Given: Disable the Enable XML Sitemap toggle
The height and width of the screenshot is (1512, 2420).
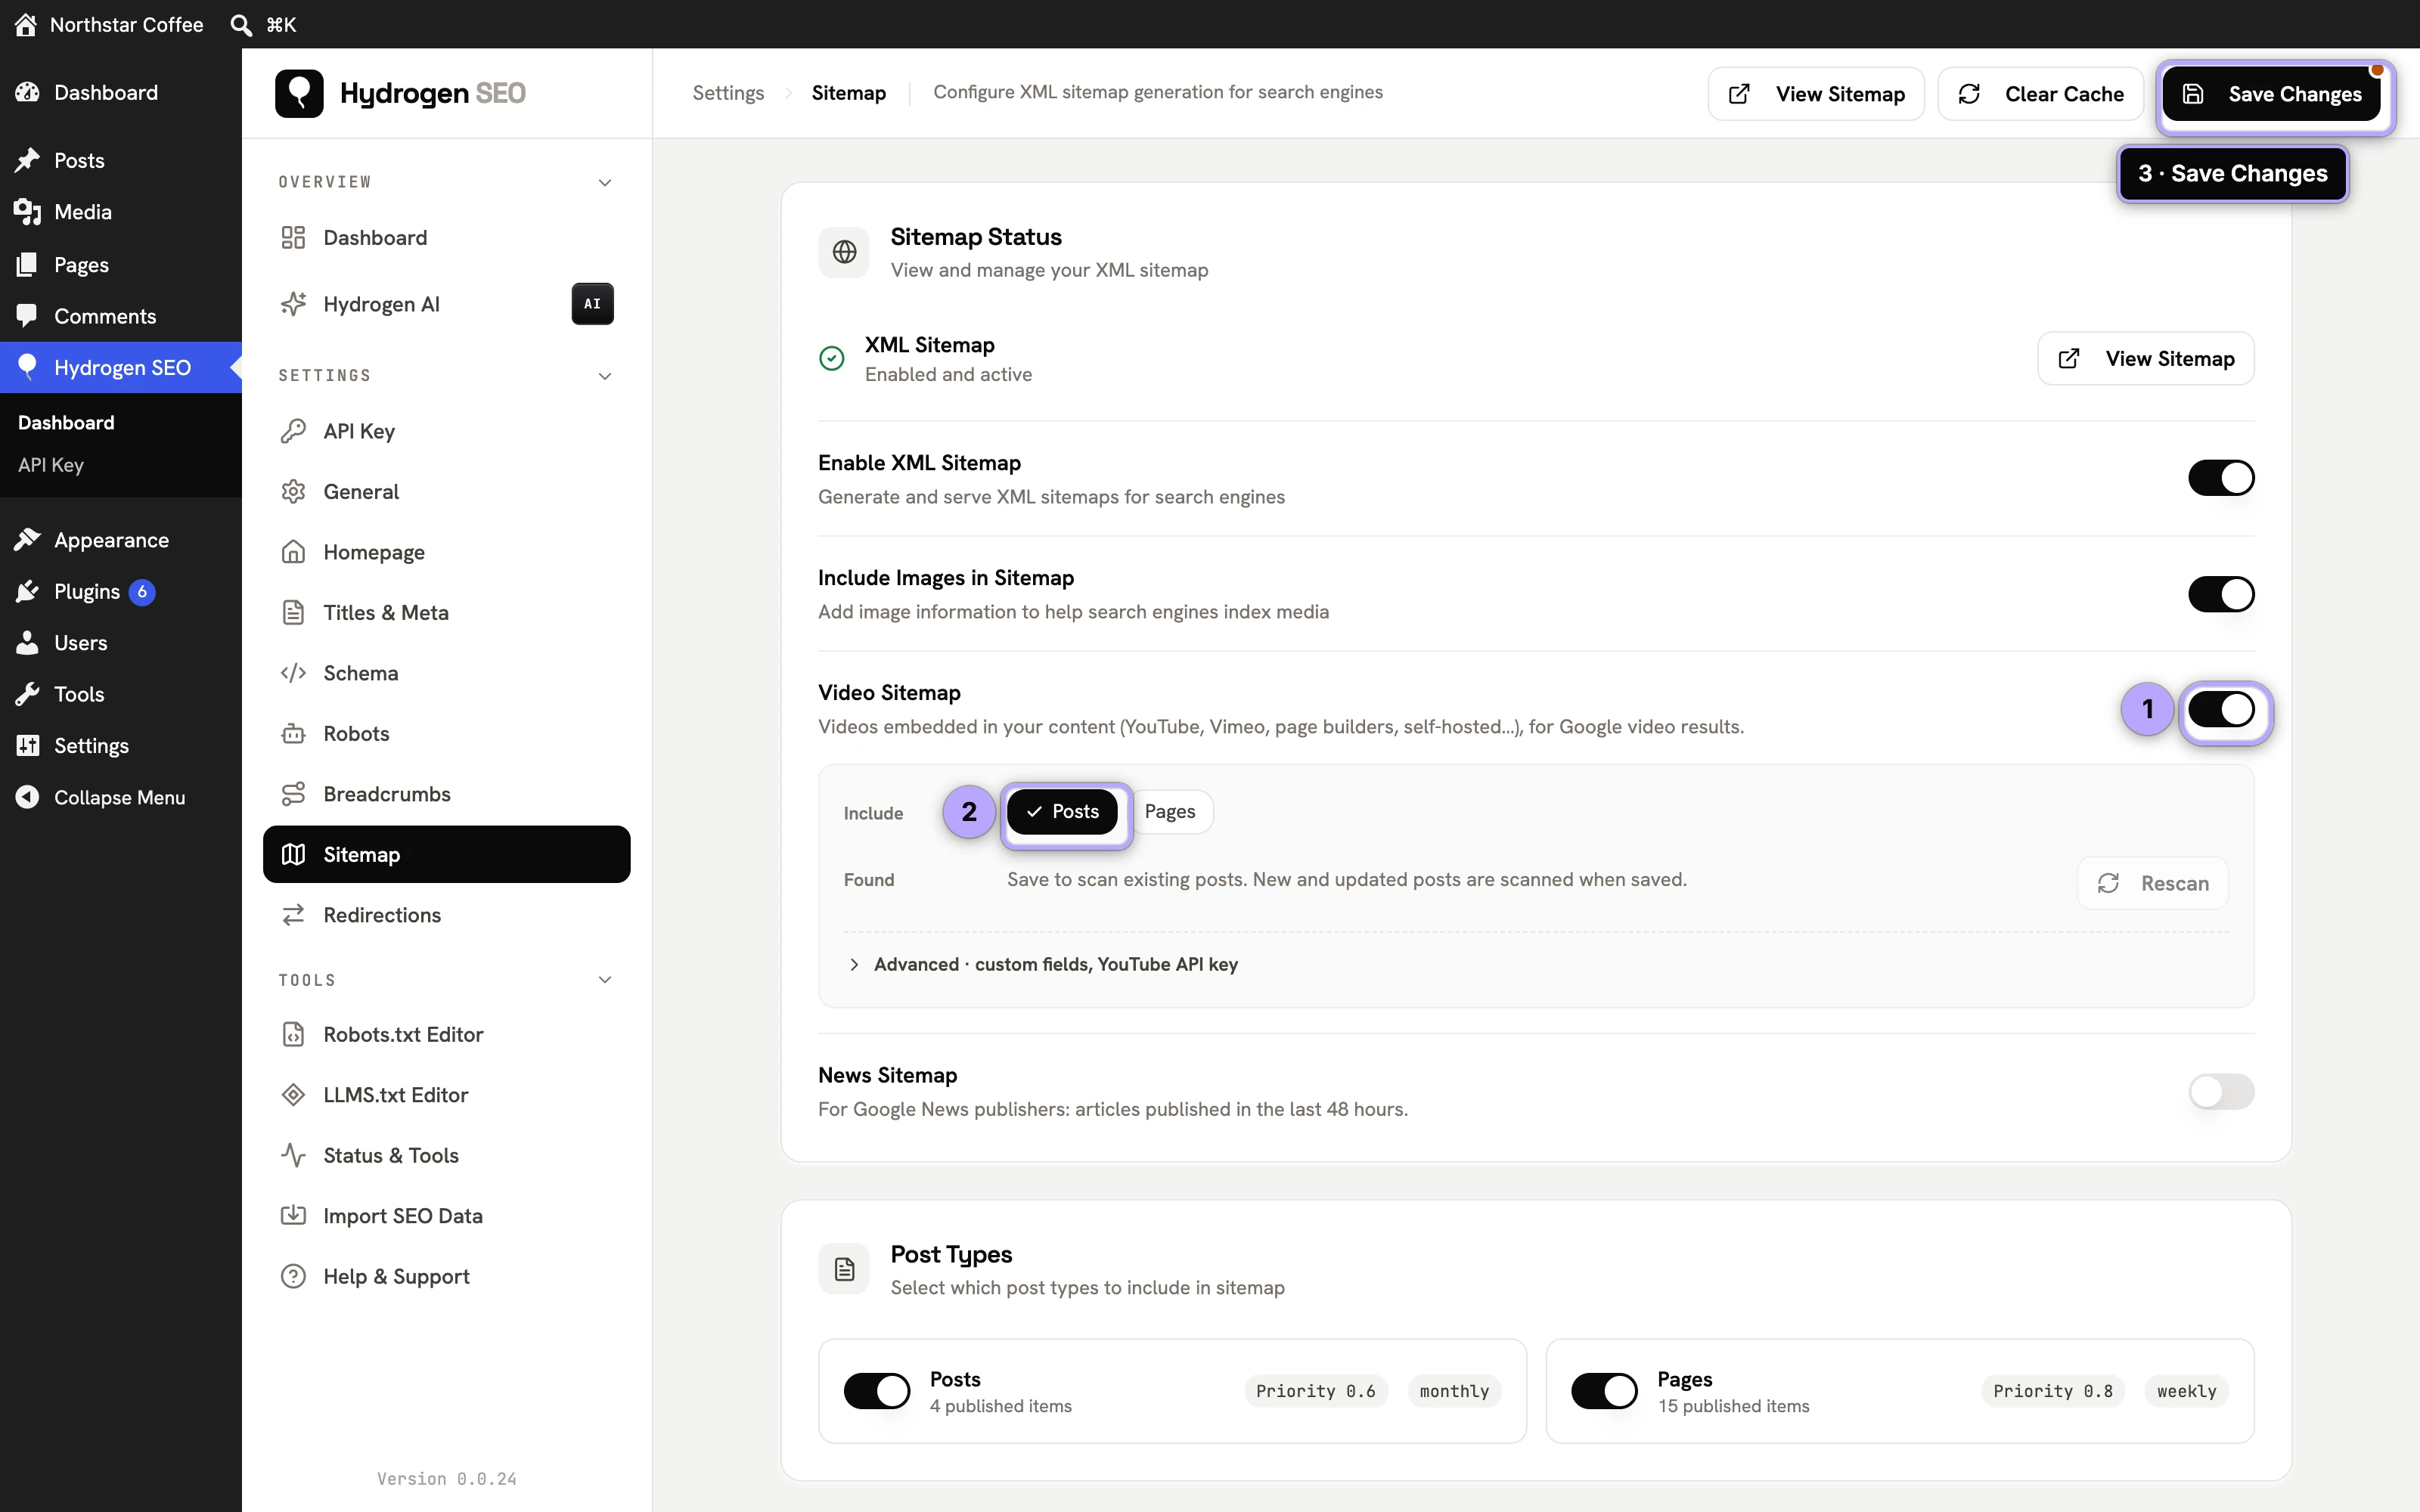Looking at the screenshot, I should pos(2221,478).
